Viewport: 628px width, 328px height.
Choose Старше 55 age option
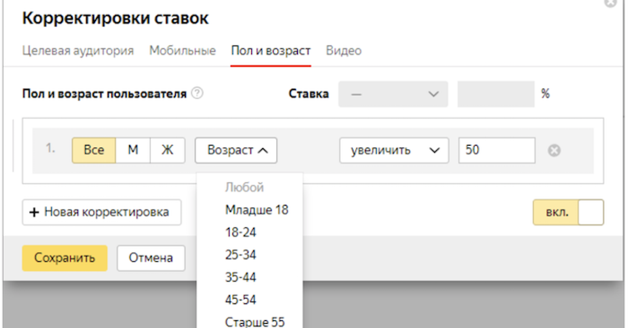coord(255,322)
